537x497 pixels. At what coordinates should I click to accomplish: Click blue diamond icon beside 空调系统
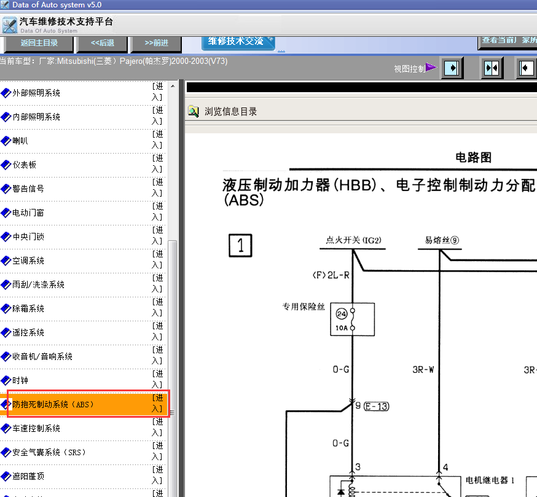click(6, 260)
